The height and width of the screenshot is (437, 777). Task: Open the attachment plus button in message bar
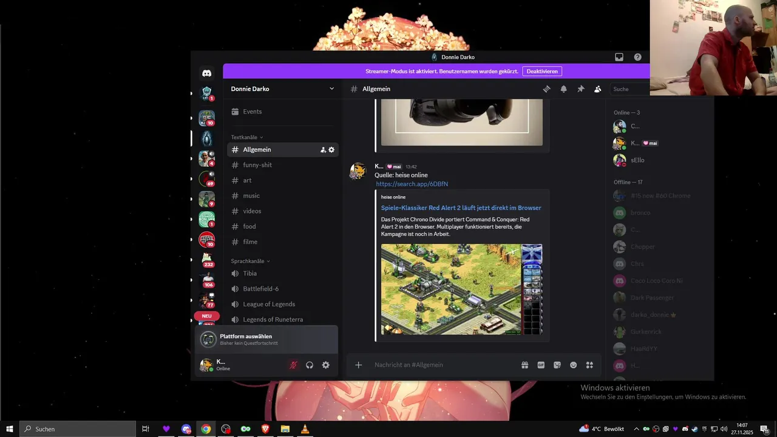click(x=358, y=365)
